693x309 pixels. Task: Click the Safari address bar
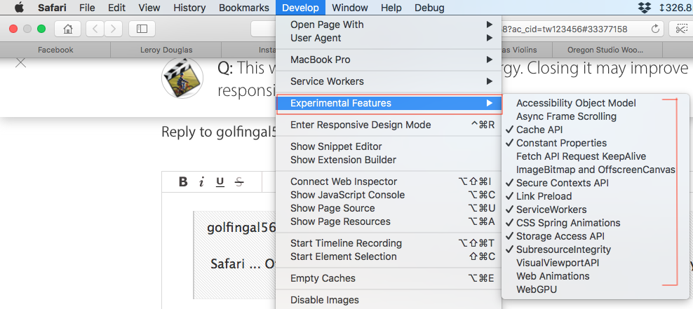456,29
